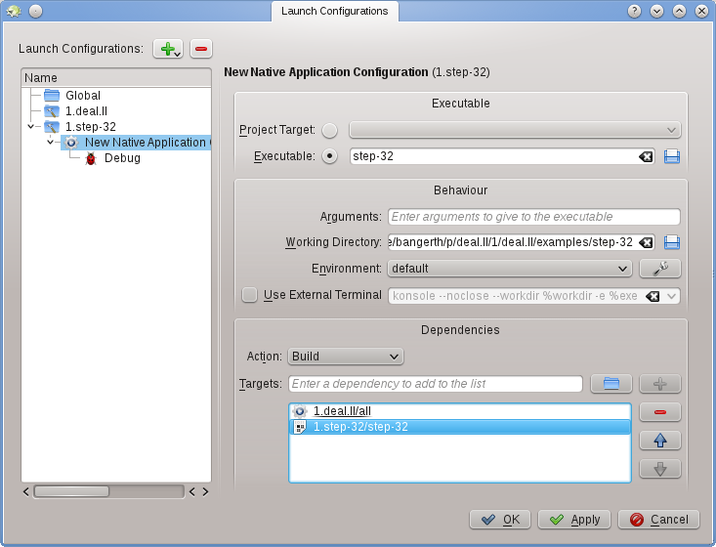Clear the external terminal command field
Viewport: 716px width, 547px height.
coord(653,296)
